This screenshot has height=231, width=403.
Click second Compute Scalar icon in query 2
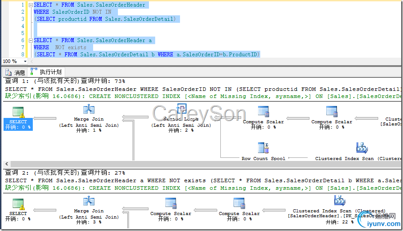coord(239,203)
